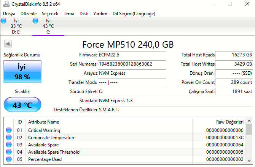Viewport: 255px width, 167px height.
Task: Open the Dosya menu
Action: (x=9, y=14)
